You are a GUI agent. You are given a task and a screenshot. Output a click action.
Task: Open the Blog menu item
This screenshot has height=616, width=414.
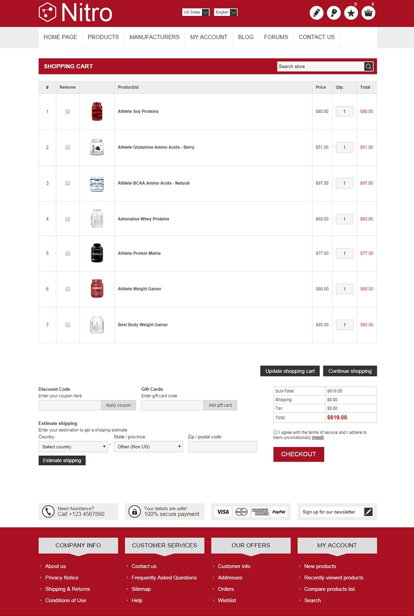point(246,37)
